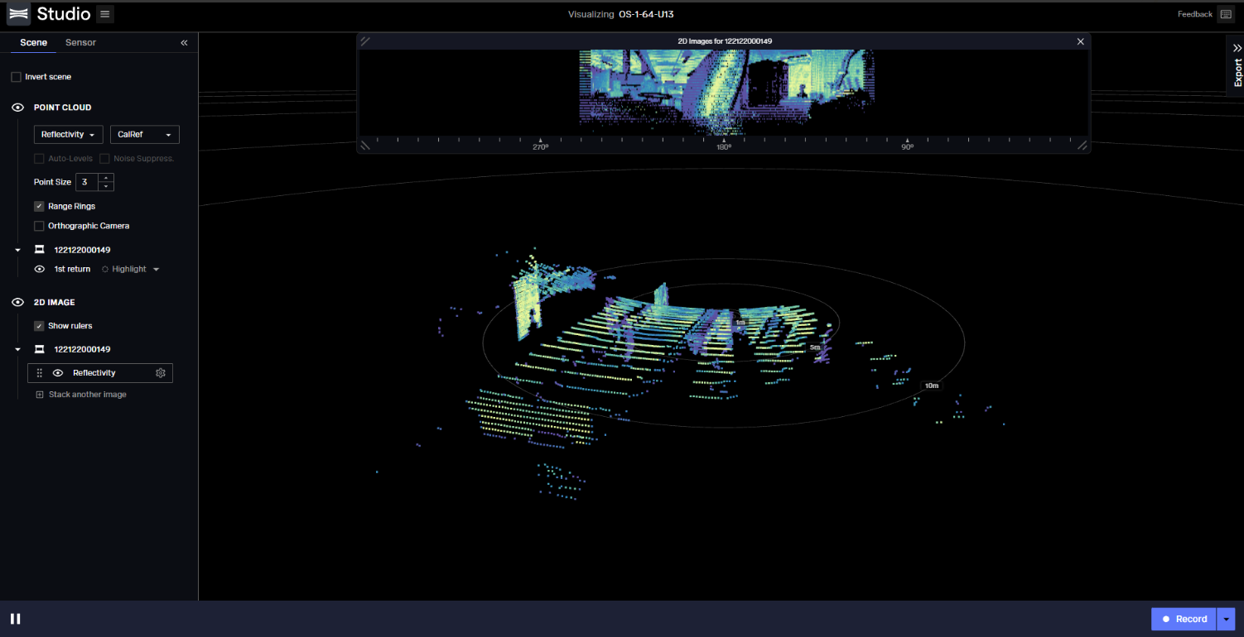Image resolution: width=1244 pixels, height=637 pixels.
Task: Collapse the left sidebar panel
Action: coord(184,43)
